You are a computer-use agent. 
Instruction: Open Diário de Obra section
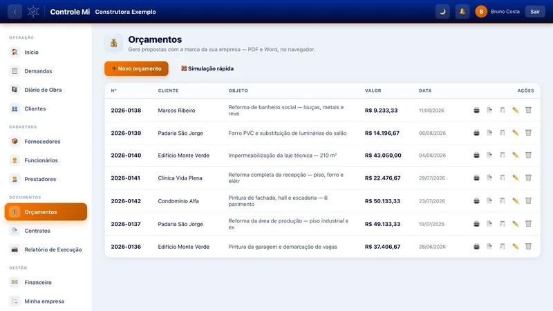[x=46, y=90]
